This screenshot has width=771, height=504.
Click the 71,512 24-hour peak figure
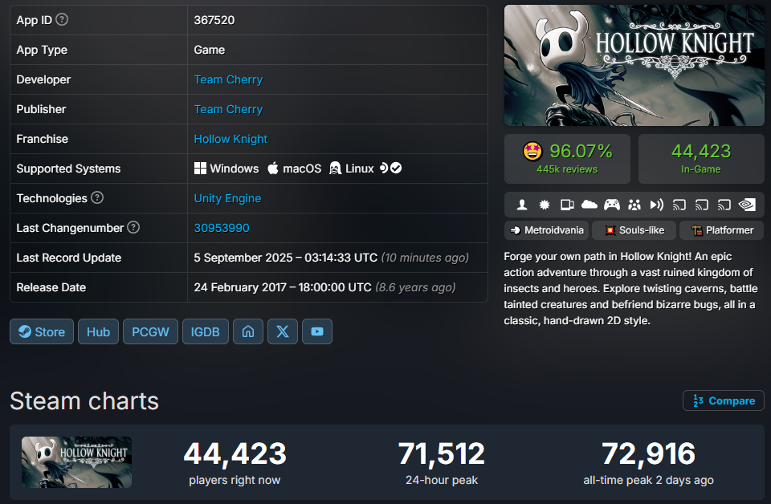tap(442, 453)
